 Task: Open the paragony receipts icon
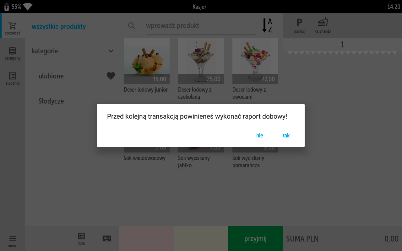click(x=13, y=51)
